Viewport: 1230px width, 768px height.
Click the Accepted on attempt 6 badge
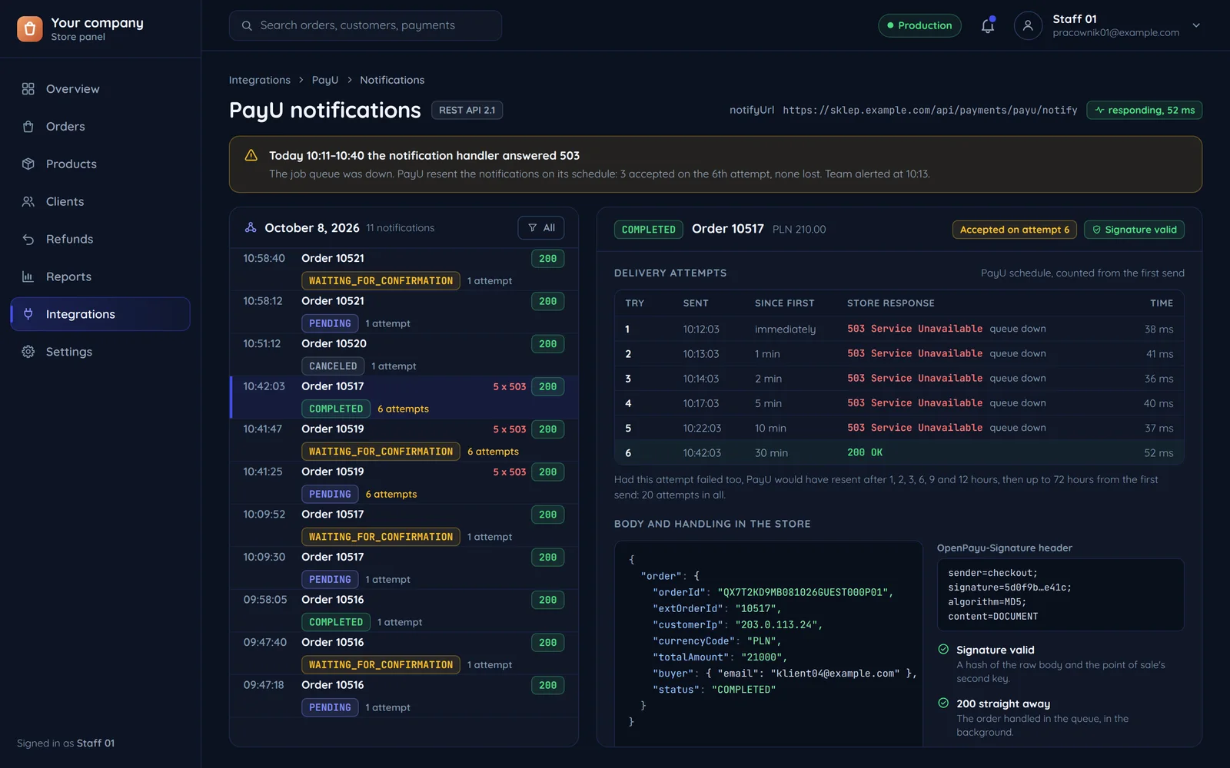1014,230
